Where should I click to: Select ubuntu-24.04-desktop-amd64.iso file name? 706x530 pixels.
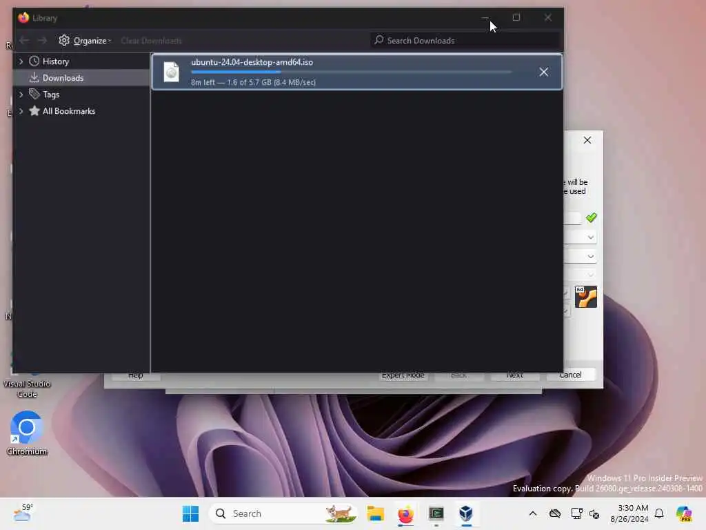252,62
